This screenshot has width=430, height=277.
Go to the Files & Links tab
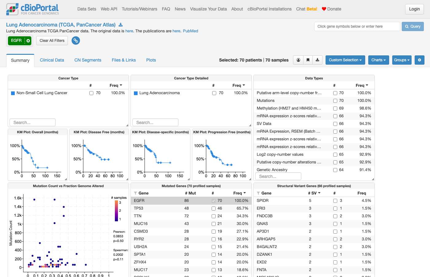(x=124, y=60)
